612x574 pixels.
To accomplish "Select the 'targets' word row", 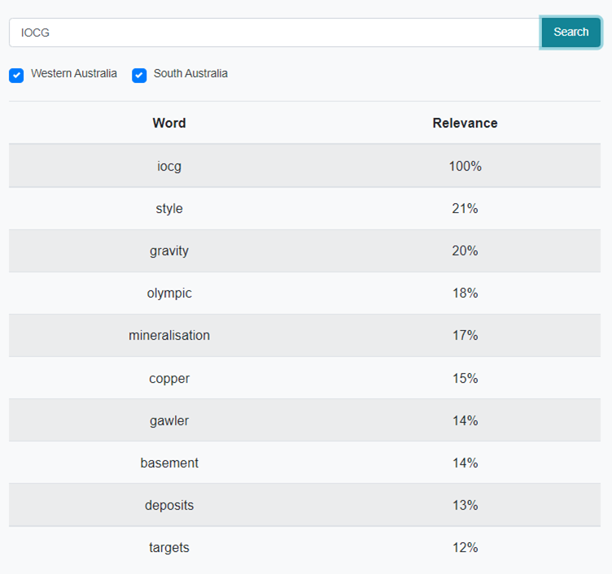I will [169, 548].
